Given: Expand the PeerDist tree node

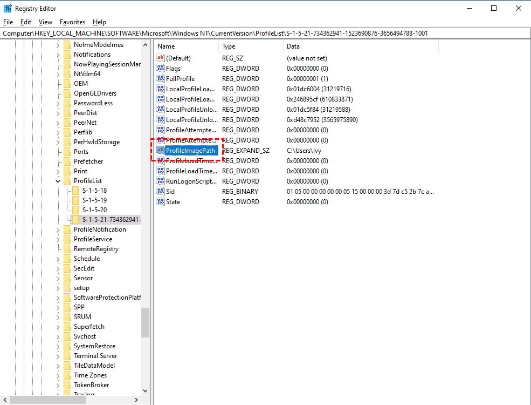Looking at the screenshot, I should point(58,113).
